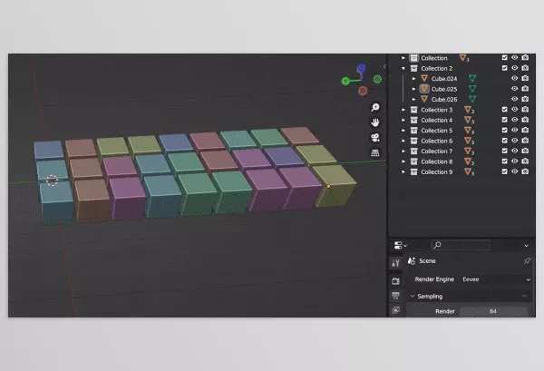This screenshot has width=544, height=371.
Task: Disable Collection 8 render with camera icon
Action: tap(525, 161)
